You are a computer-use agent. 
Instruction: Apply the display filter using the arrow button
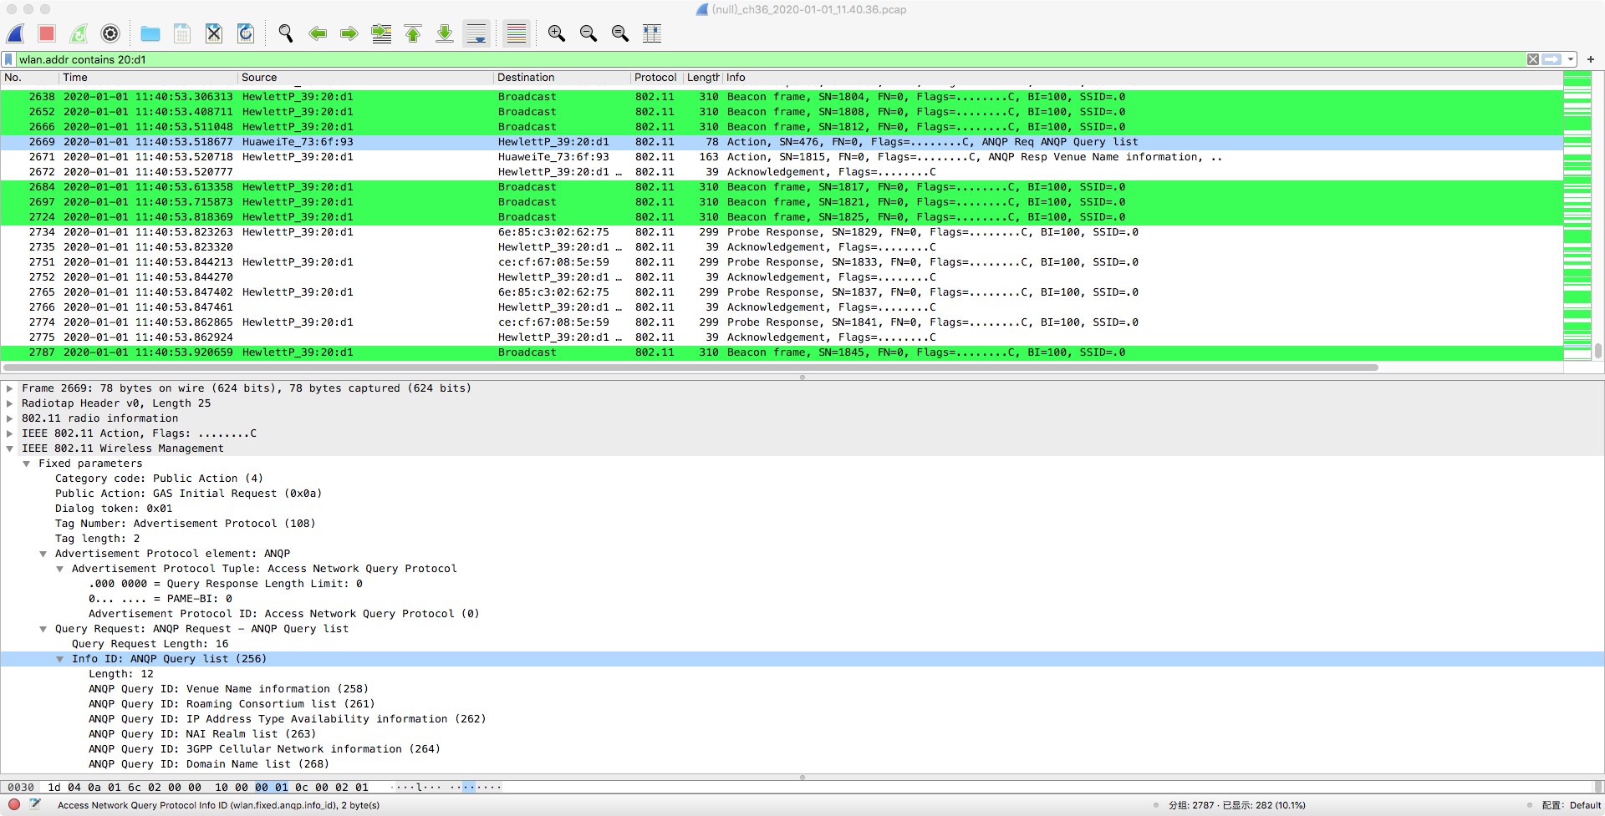click(x=1552, y=59)
